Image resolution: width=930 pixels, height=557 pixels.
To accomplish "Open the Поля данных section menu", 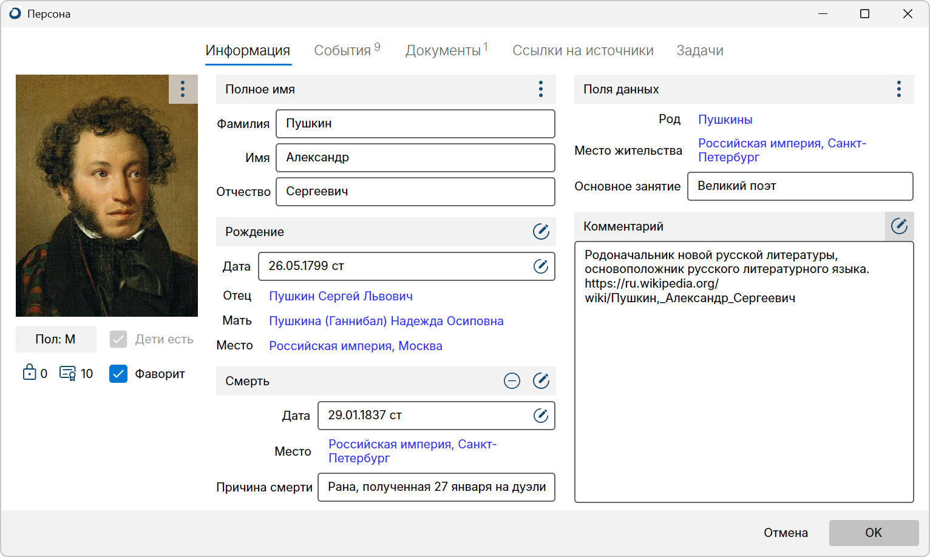I will pyautogui.click(x=899, y=89).
